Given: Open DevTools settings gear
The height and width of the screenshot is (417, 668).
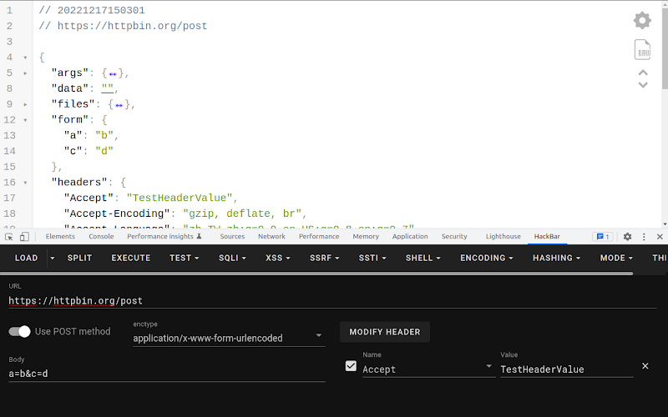Looking at the screenshot, I should point(627,237).
